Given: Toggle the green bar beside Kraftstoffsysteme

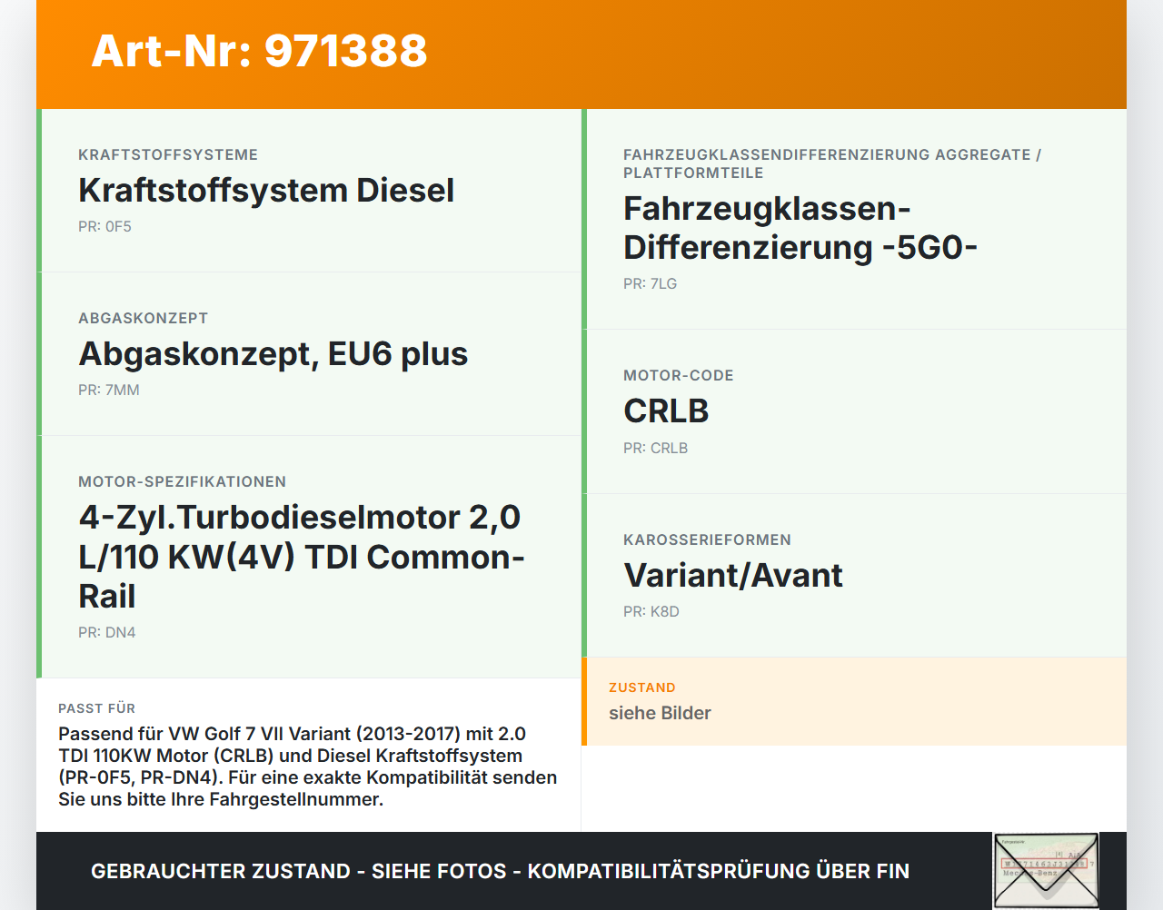Looking at the screenshot, I should [38, 191].
